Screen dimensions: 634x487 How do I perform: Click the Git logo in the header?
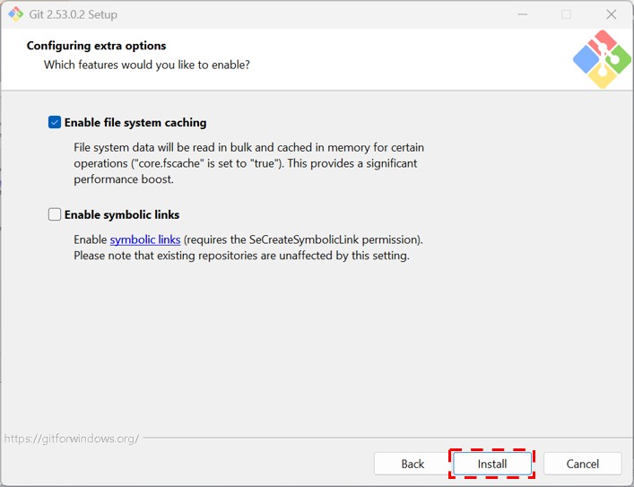click(602, 59)
